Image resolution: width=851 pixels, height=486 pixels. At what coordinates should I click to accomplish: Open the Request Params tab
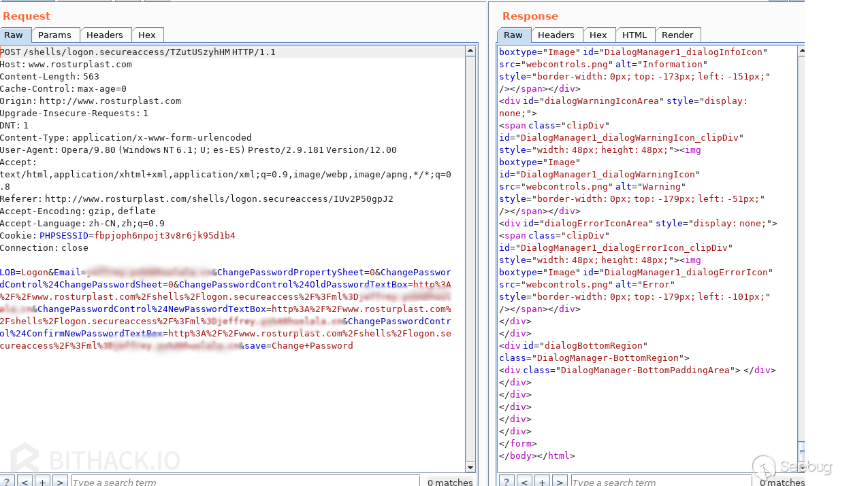[54, 35]
